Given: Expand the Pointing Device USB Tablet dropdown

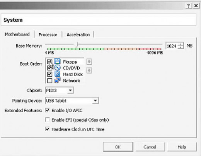Looking at the screenshot, I should 72,101.
